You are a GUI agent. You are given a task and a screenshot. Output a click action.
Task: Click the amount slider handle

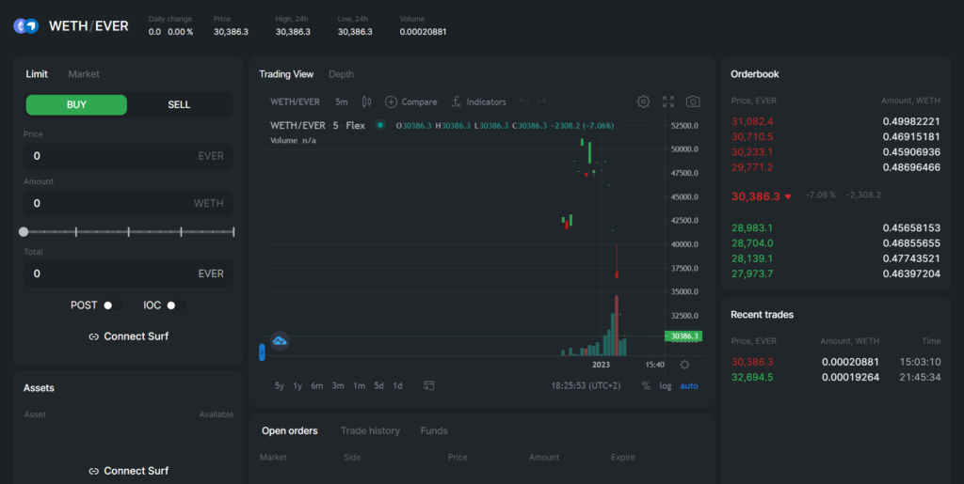pyautogui.click(x=24, y=232)
